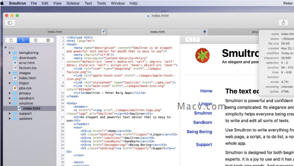Screen dimensions: 294x166
Task: Open the Share button in the toolbar
Action: 283,23
